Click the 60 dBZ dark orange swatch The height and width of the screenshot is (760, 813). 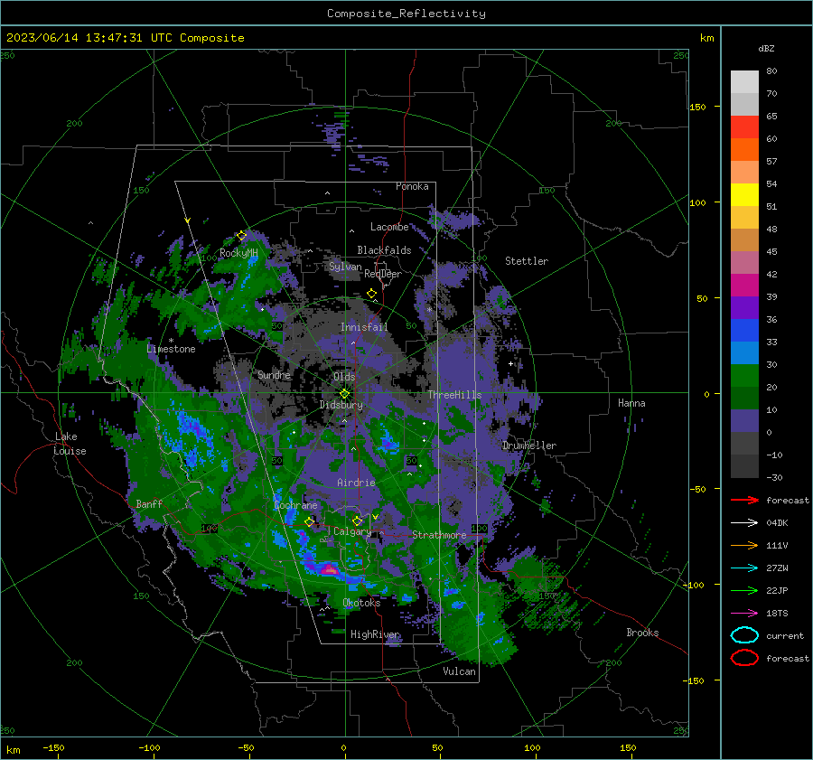click(x=744, y=150)
